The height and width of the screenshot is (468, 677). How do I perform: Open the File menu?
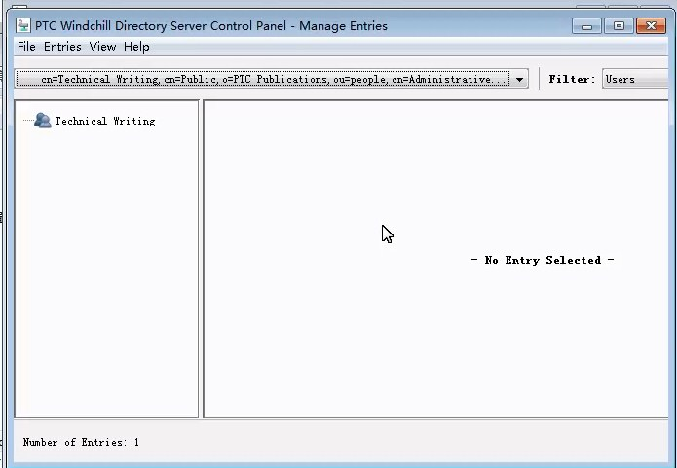pos(26,47)
